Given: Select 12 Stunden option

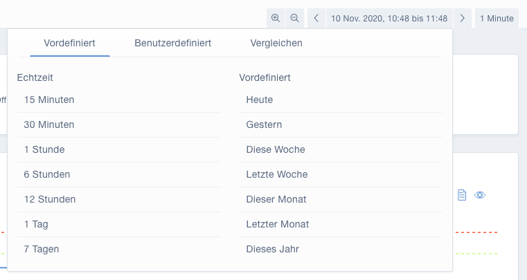Looking at the screenshot, I should tap(118, 199).
